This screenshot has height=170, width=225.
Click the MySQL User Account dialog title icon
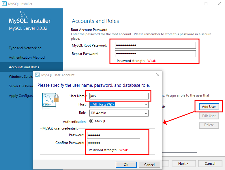coord(37,75)
